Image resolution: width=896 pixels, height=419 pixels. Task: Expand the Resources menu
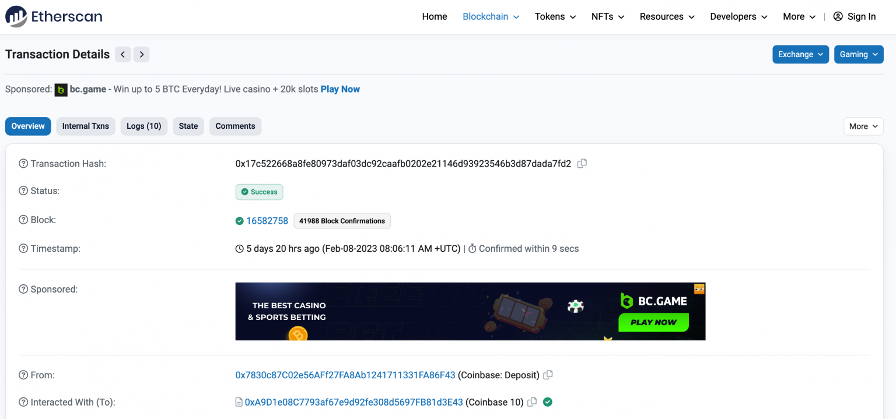[x=667, y=16]
